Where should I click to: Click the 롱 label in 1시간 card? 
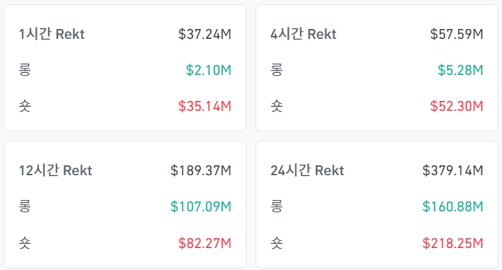pyautogui.click(x=25, y=70)
